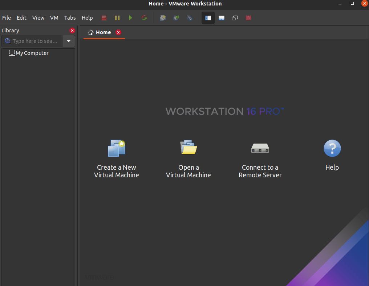Open the VM menu
Image resolution: width=369 pixels, height=286 pixels.
coord(54,18)
